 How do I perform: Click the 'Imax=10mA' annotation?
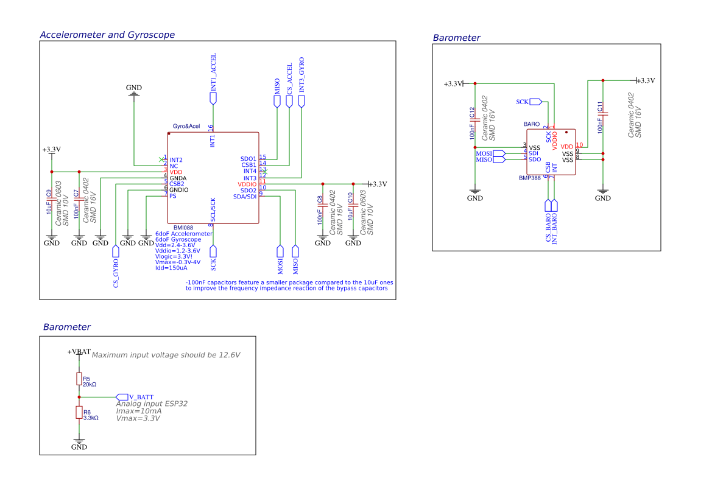point(138,411)
